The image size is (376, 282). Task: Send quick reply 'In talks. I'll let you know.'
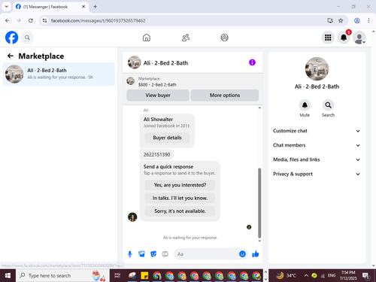click(180, 198)
